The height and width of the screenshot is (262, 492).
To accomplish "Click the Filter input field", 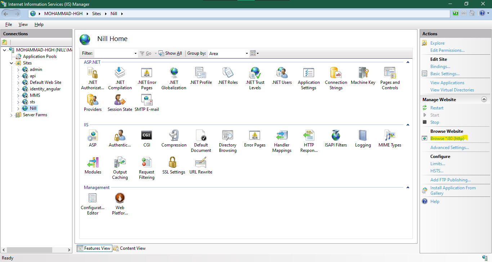I will [x=113, y=53].
